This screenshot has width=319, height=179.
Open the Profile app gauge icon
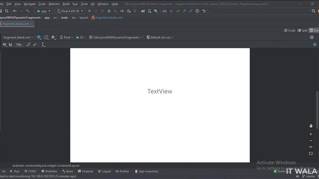[x=122, y=11]
